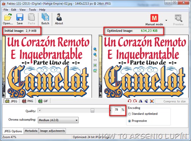Flip the image vertically
Screen dimensions: 191x141
(146, 101)
